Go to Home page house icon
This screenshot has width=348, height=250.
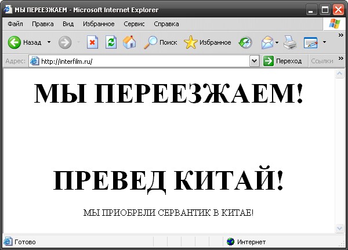click(129, 42)
